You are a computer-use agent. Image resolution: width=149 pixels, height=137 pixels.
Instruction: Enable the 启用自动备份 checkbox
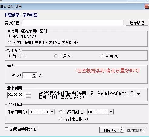[x=7, y=129]
